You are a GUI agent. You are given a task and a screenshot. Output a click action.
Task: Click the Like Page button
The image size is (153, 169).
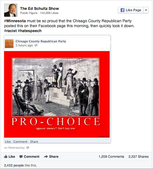point(131,10)
